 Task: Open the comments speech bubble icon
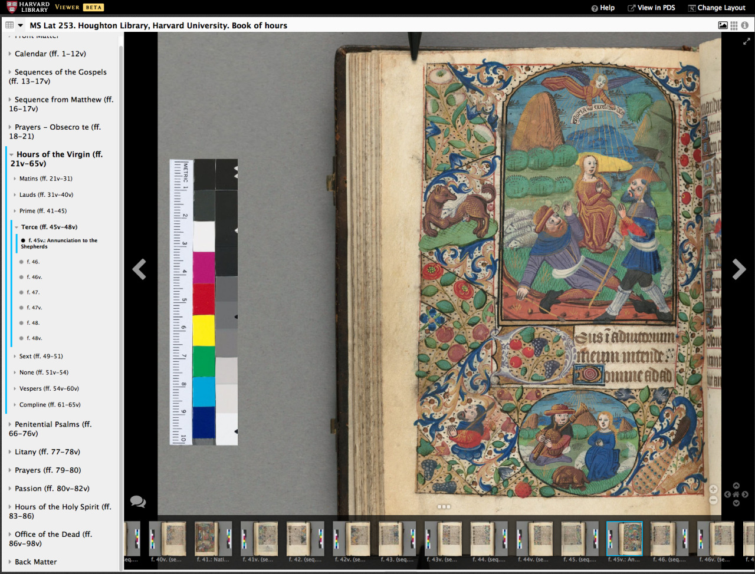(x=138, y=502)
